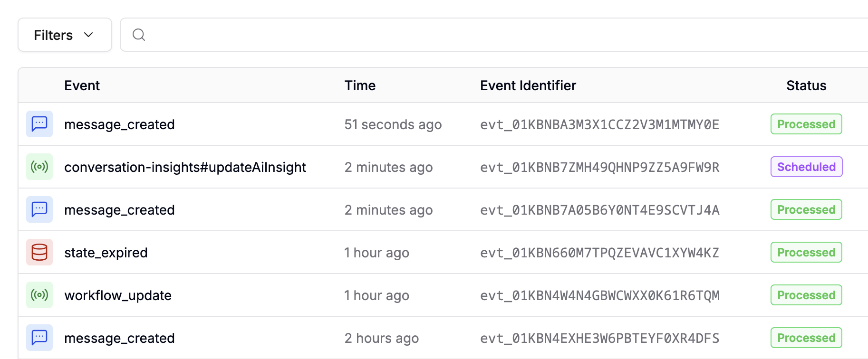Viewport: 868px width, 359px height.
Task: Select the Event column header
Action: (82, 85)
